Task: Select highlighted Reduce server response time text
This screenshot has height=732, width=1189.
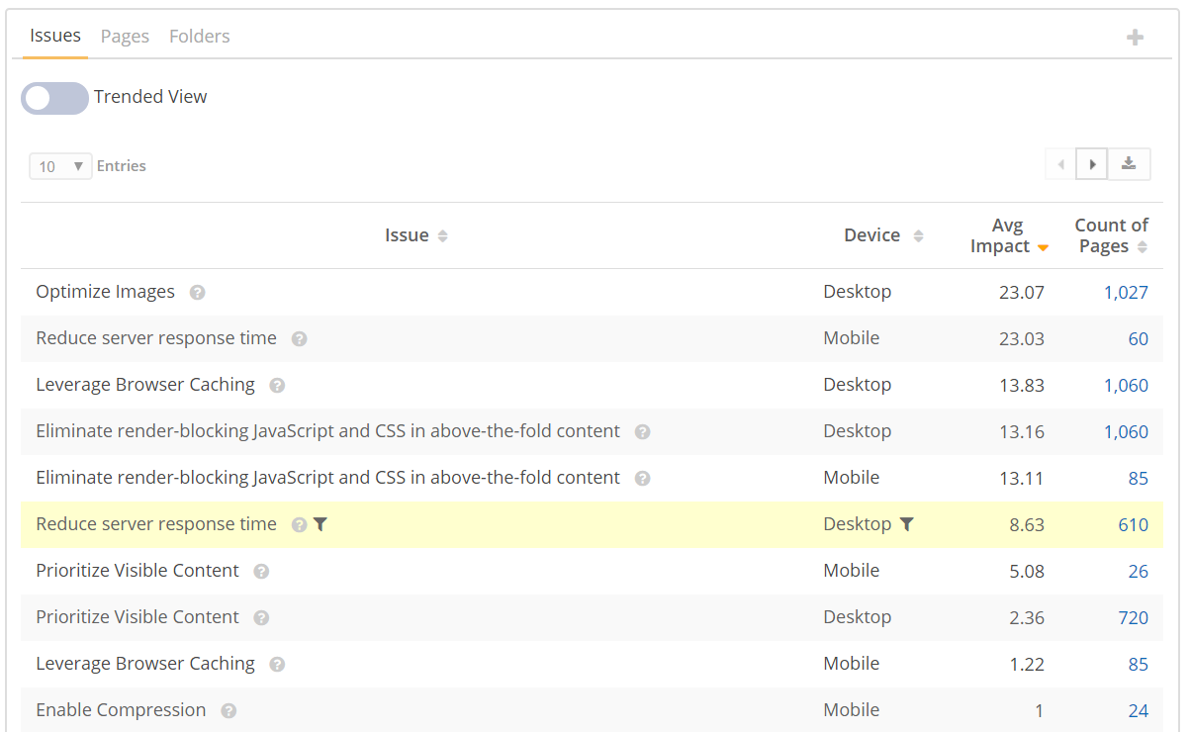Action: (x=156, y=524)
